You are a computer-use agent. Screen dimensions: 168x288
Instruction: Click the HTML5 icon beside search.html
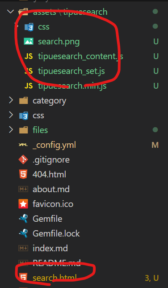point(23,278)
